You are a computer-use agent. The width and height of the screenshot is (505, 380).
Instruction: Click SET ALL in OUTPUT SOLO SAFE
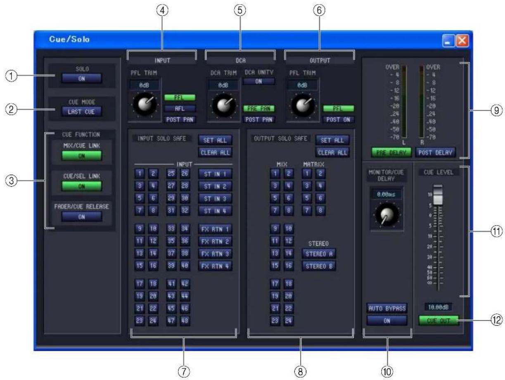tap(332, 140)
